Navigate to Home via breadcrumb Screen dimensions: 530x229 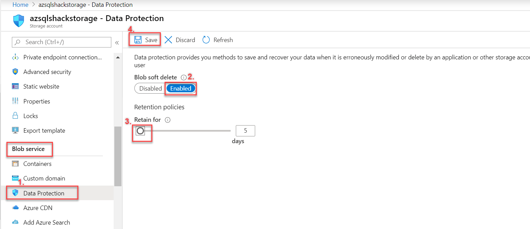pos(20,5)
